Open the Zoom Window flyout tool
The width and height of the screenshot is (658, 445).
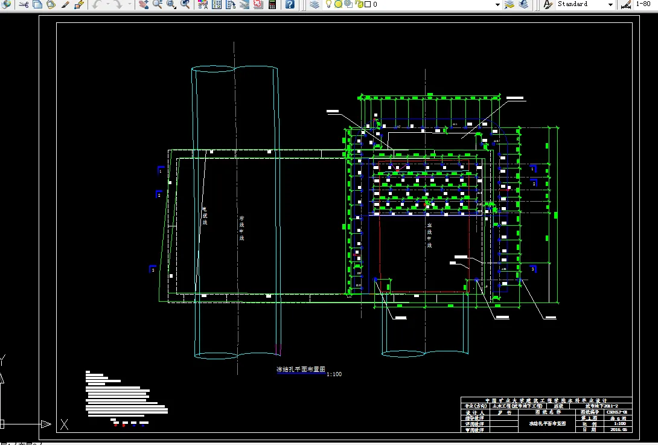coord(171,4)
